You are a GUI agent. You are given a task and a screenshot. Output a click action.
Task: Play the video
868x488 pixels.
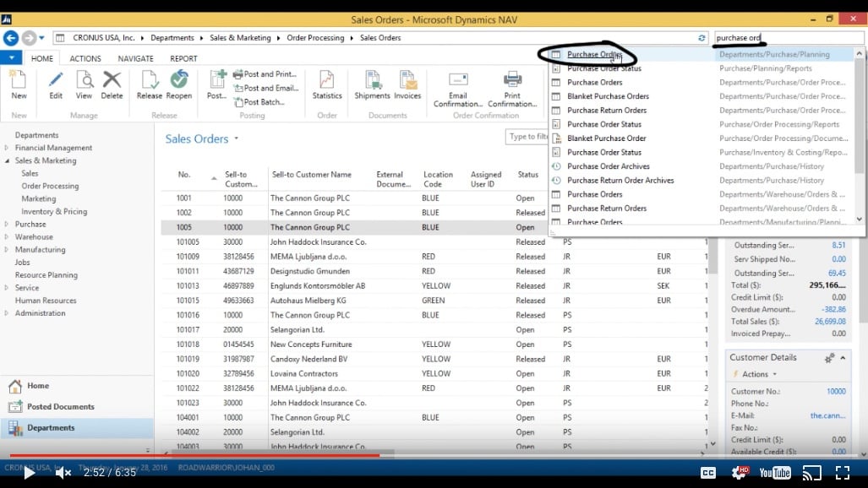coord(30,473)
